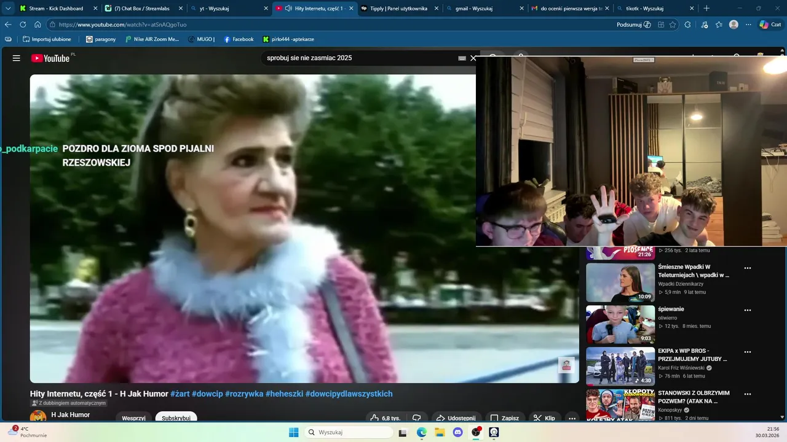Create a clip with Klip button
Image resolution: width=787 pixels, height=442 pixels.
544,418
